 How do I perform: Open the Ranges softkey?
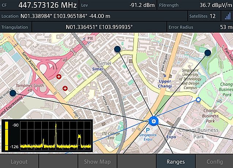coord(175,161)
